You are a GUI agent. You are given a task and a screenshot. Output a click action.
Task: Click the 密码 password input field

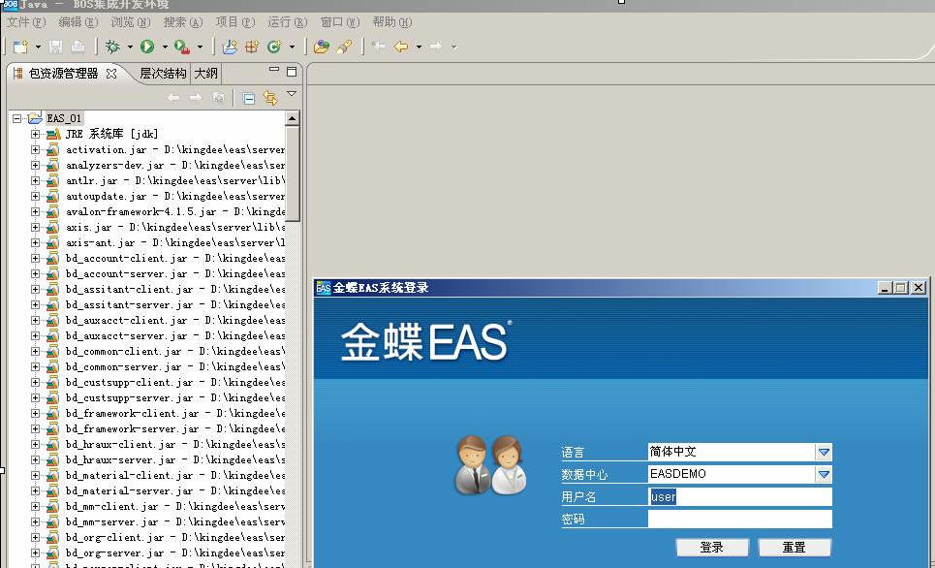click(x=739, y=520)
